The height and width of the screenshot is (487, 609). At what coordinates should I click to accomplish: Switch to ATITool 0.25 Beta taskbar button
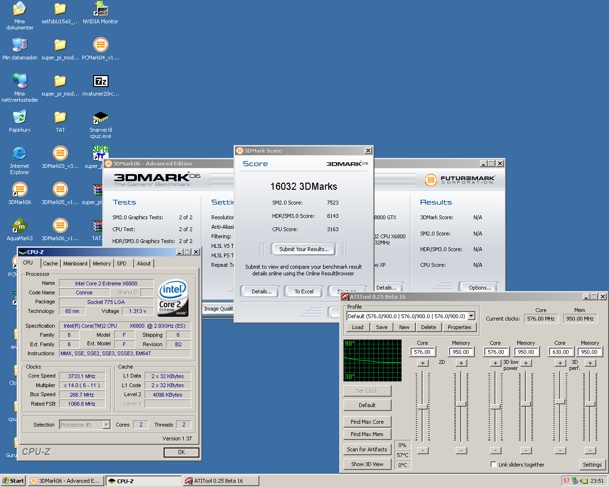tap(221, 481)
